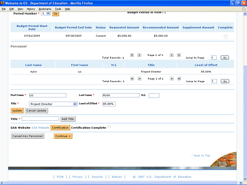The height and width of the screenshot is (185, 247).
Task: Go to first page using upper pagination icon
Action: point(132,55)
